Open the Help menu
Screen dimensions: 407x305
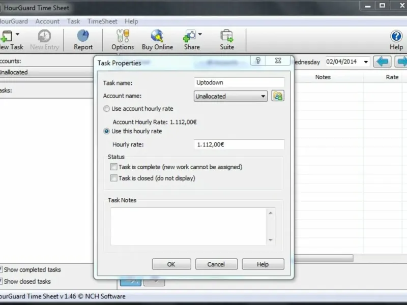(131, 21)
